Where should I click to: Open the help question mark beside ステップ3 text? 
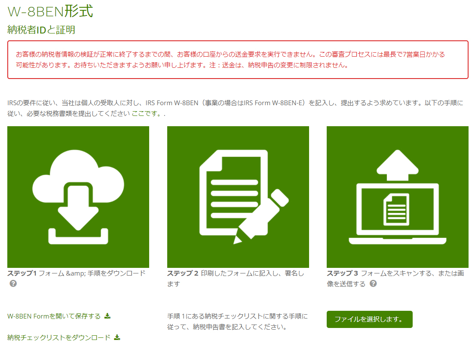coord(373,284)
